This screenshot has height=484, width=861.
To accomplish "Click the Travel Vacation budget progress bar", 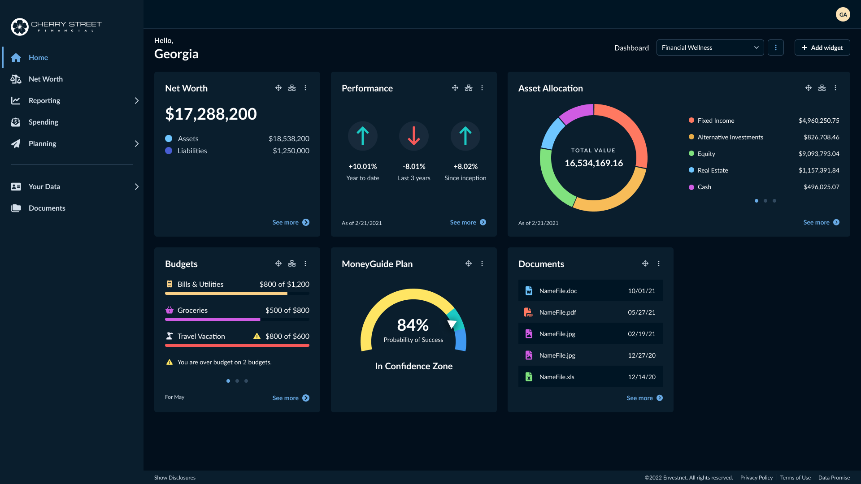I will (x=237, y=346).
